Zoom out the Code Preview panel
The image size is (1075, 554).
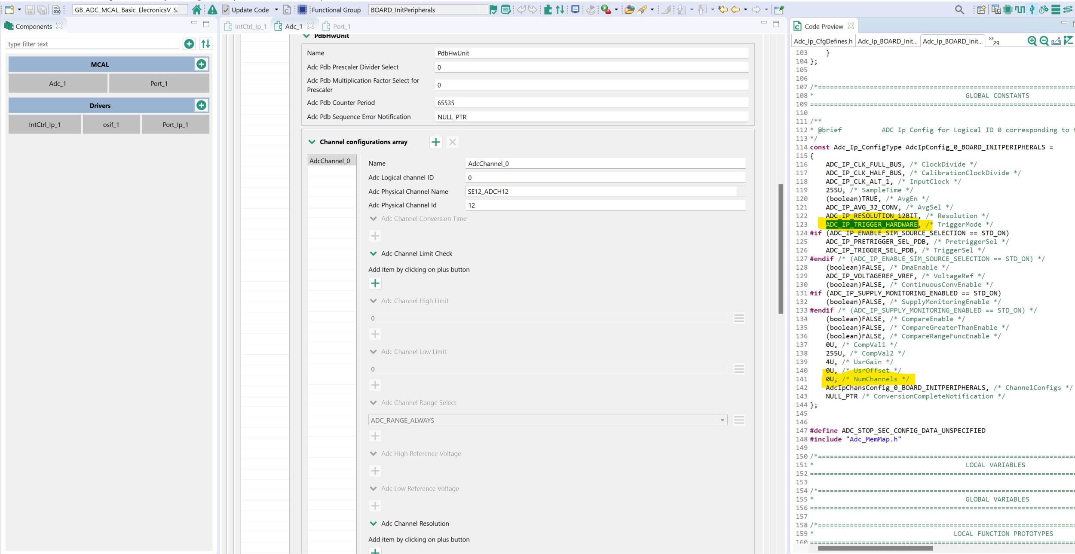click(x=1044, y=41)
